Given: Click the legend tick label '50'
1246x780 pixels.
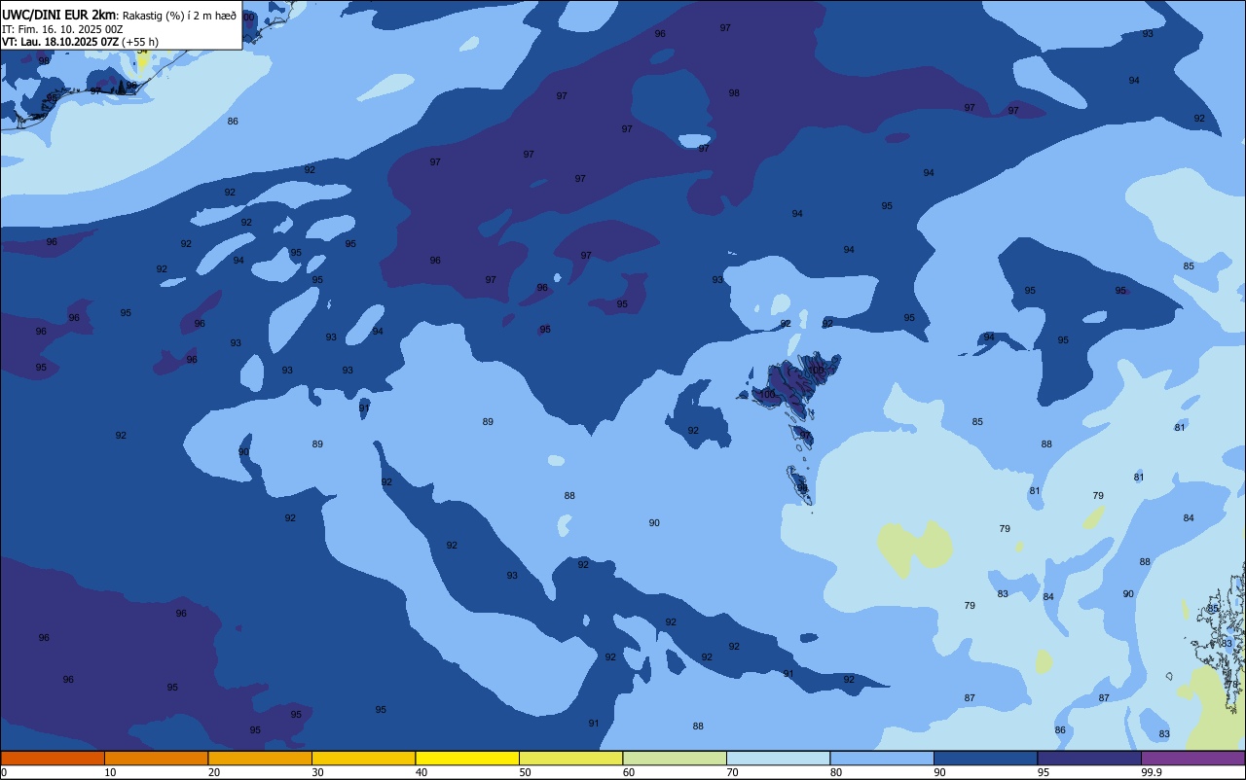Looking at the screenshot, I should point(525,772).
